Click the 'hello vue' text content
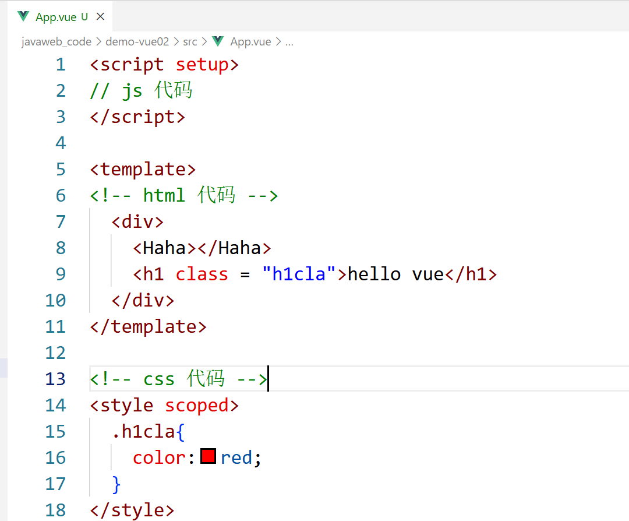 (x=395, y=274)
